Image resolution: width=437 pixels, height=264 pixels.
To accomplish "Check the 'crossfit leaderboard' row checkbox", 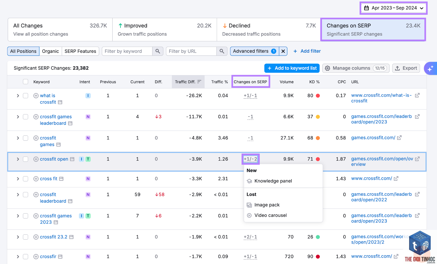I will [x=25, y=195].
